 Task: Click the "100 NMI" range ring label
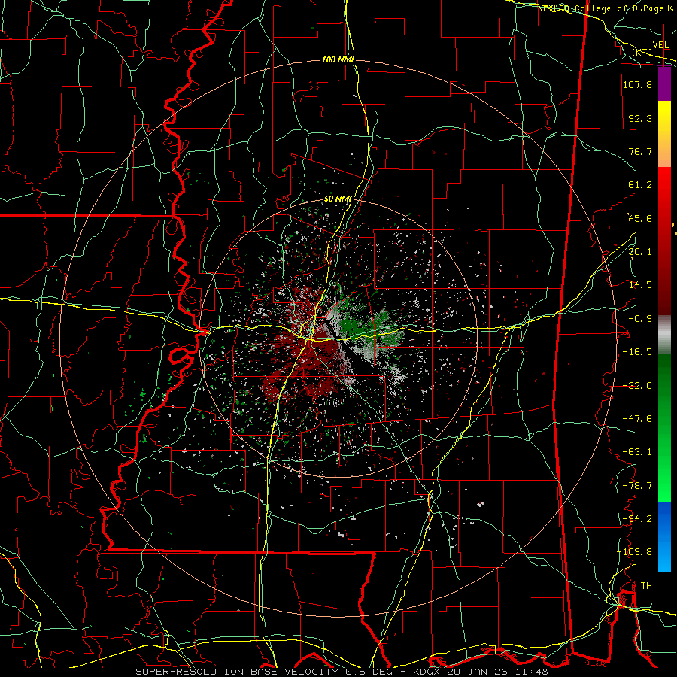(338, 59)
